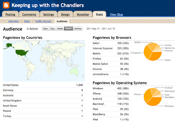
Task: Click the blog title Keeping up with the Chandlers
Action: (x=48, y=5)
